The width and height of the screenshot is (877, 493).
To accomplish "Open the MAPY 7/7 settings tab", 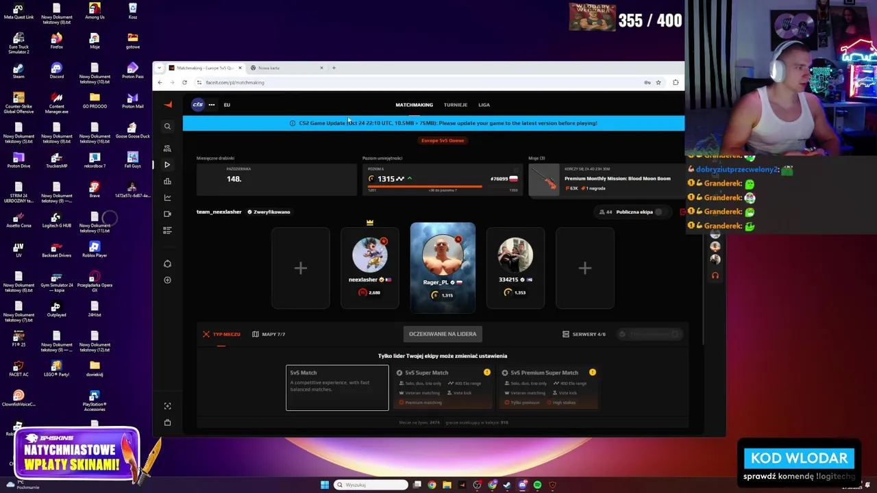I will point(269,334).
